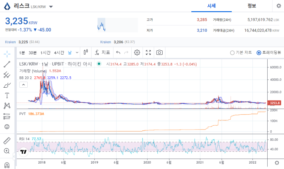Open the Kraken euro price link
Image resolution: width=284 pixels, height=169 pixels.
coord(105,42)
